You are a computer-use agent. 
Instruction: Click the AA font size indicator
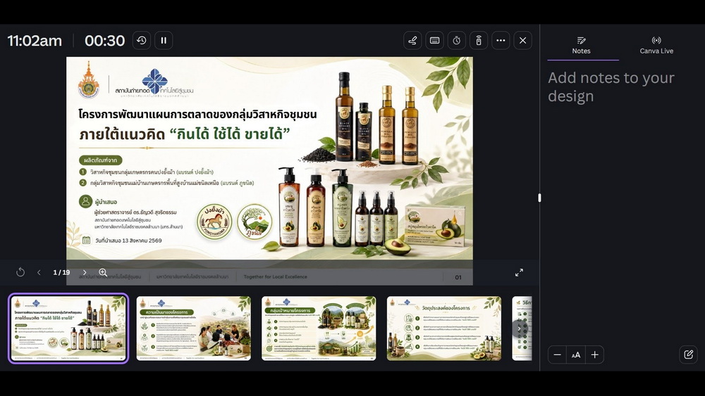[x=576, y=355]
